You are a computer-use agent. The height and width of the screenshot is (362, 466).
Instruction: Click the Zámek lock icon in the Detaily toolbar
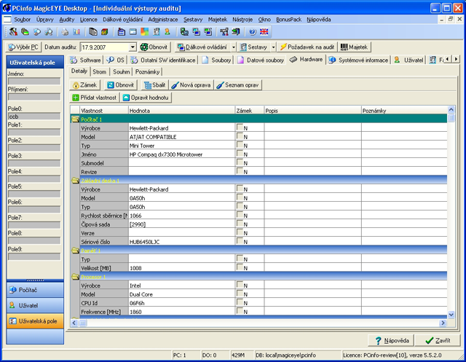coord(76,85)
